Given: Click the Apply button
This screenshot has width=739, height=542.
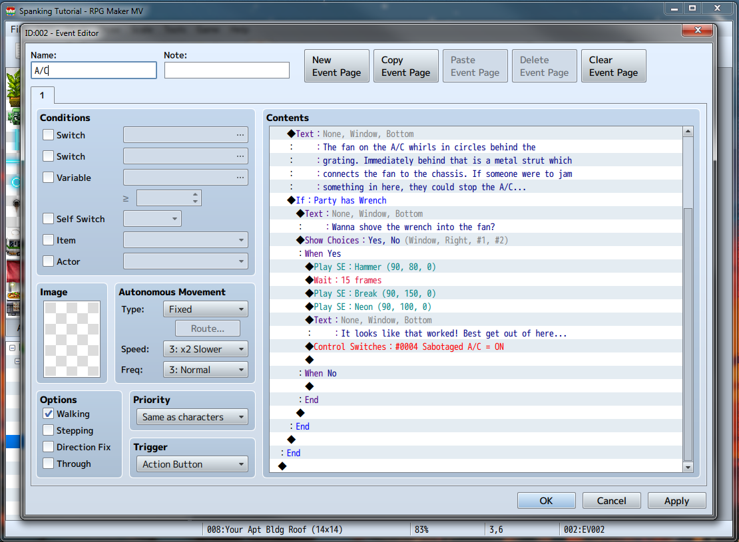Looking at the screenshot, I should tap(677, 500).
